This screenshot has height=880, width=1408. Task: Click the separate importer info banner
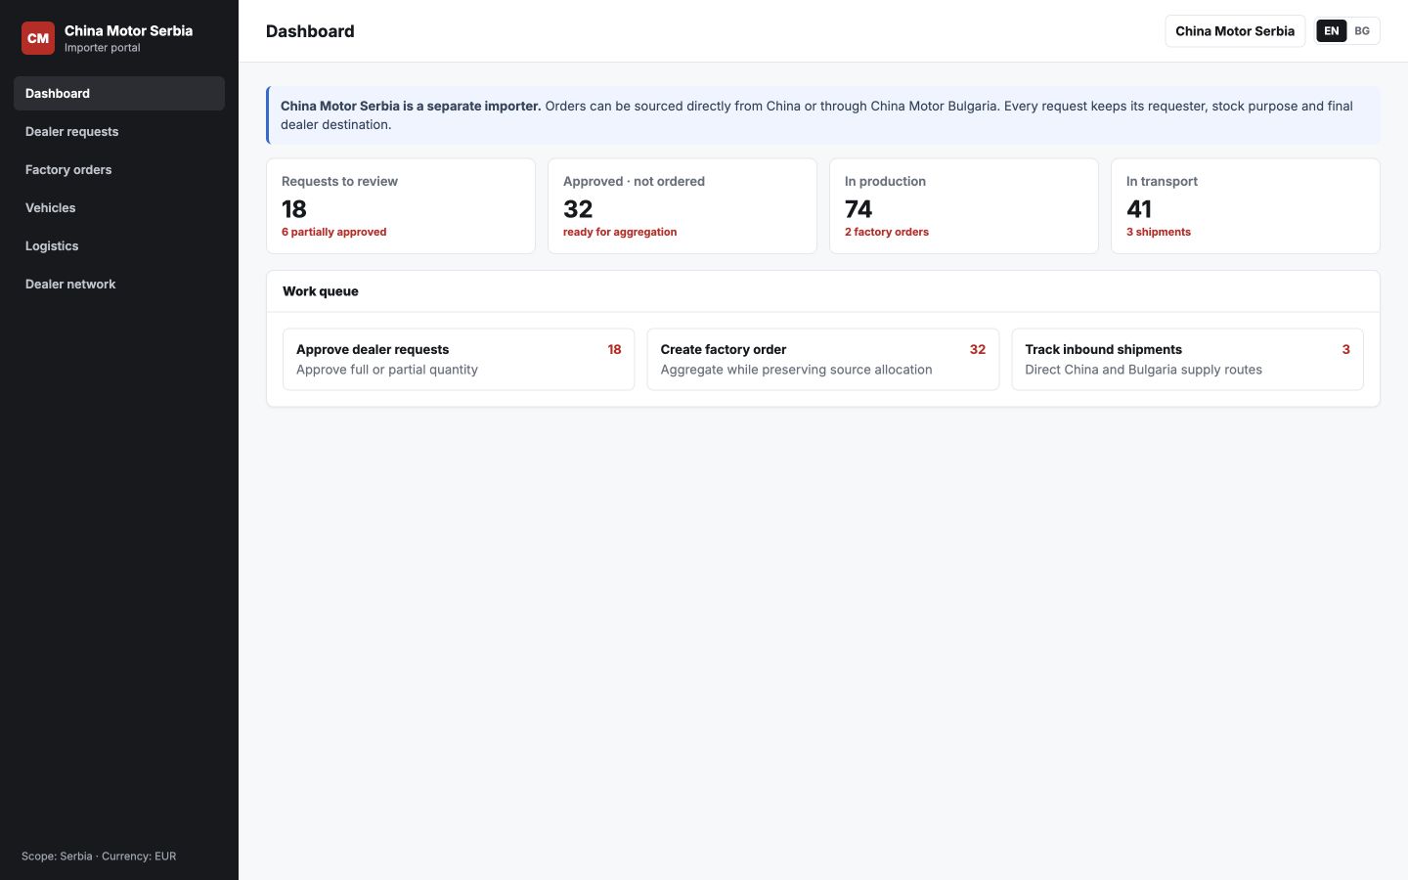[823, 115]
